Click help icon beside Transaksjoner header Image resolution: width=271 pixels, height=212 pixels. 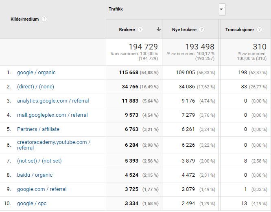tap(260, 30)
